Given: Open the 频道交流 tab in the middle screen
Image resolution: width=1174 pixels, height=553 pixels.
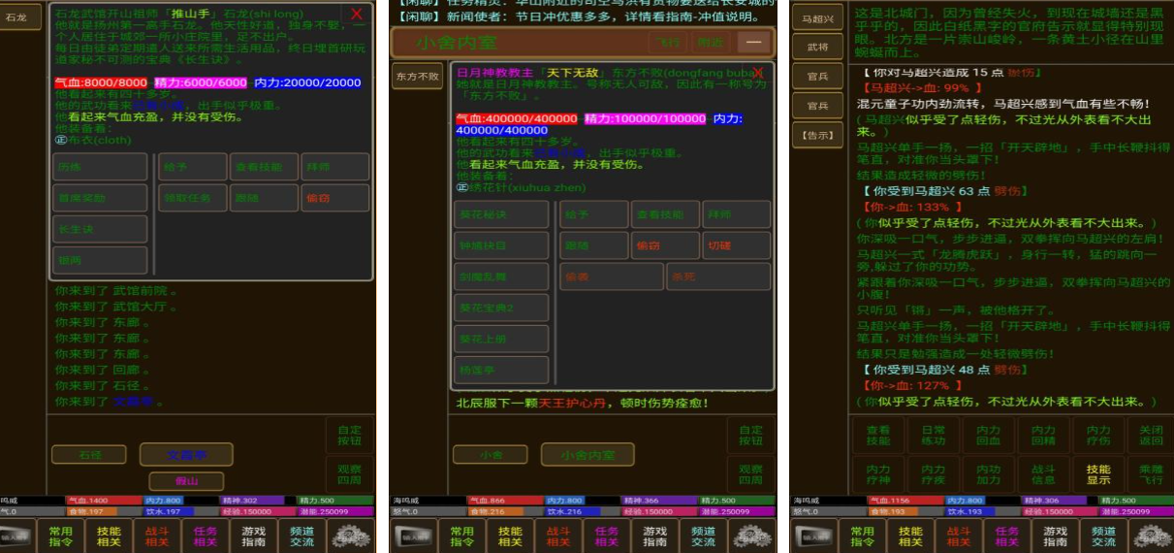Looking at the screenshot, I should click(703, 536).
